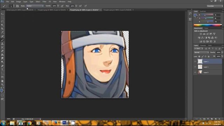Select the Pen tool
Image resolution: width=224 pixels, height=126 pixels.
[2, 66]
